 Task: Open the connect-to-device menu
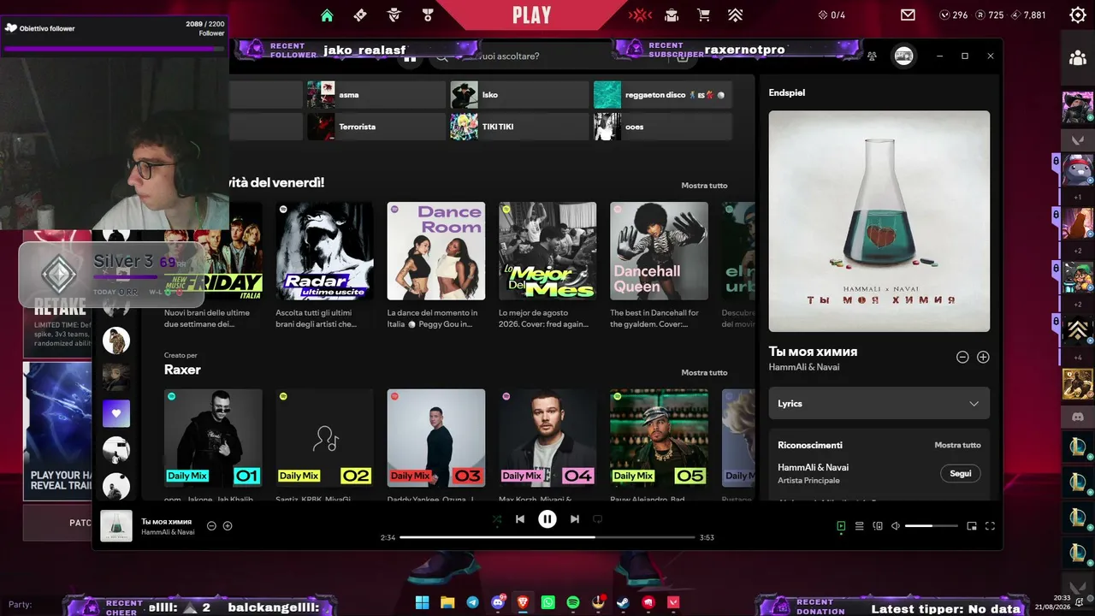878,526
